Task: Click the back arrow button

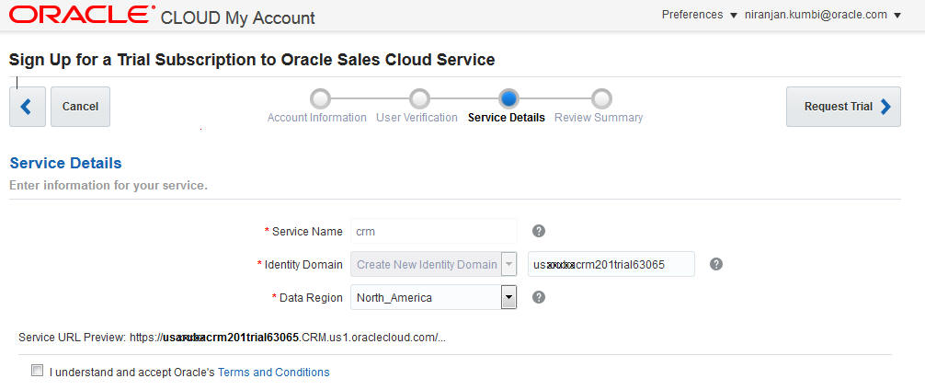Action: (x=27, y=107)
